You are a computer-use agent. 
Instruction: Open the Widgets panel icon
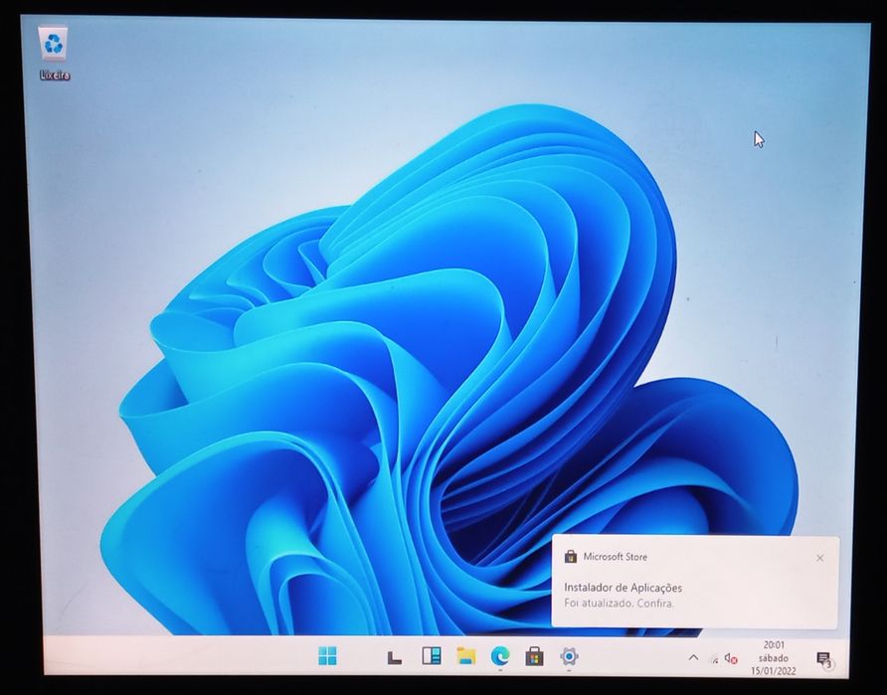point(431,656)
